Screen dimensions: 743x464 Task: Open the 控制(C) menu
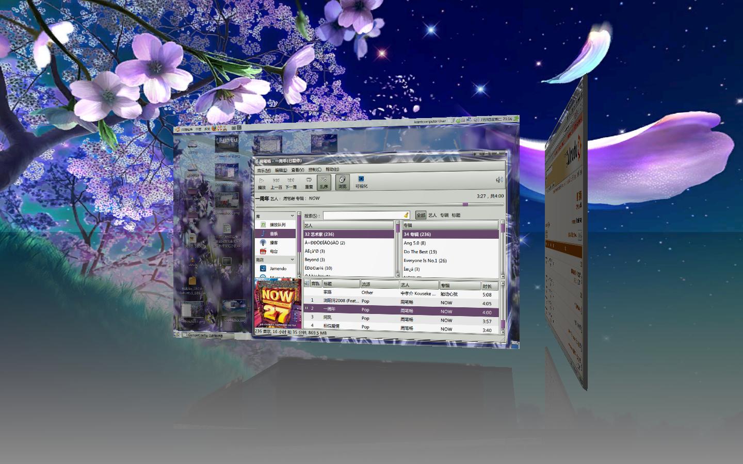coord(314,169)
